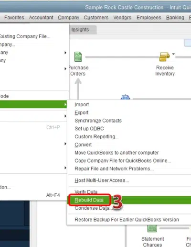
Task: Click Import in the submenu
Action: [82, 104]
